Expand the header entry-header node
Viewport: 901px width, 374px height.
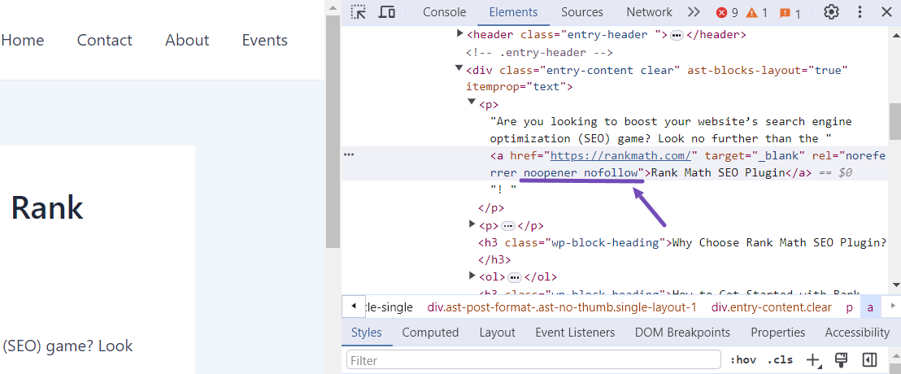point(459,34)
